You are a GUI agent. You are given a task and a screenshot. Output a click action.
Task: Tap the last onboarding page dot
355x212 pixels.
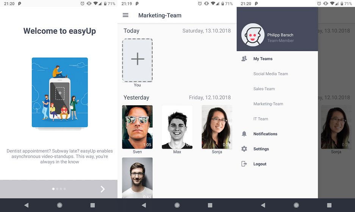(x=65, y=189)
